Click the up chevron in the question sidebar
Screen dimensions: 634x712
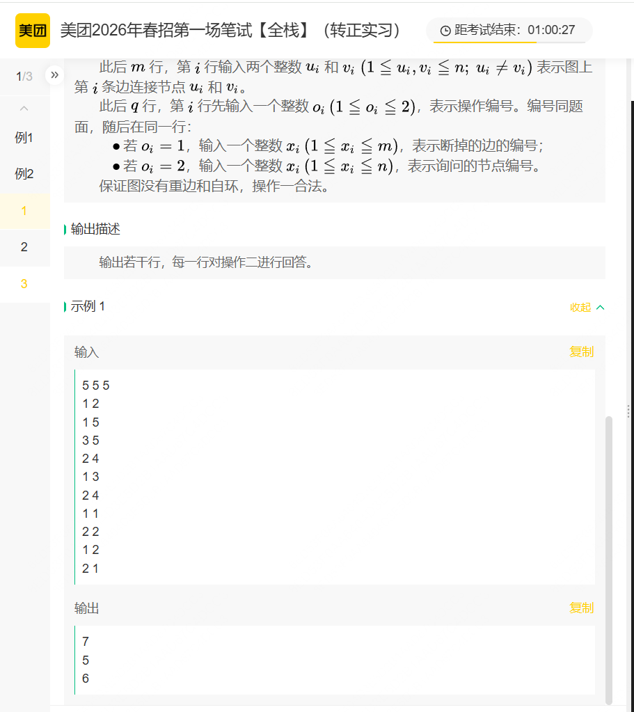(x=24, y=109)
